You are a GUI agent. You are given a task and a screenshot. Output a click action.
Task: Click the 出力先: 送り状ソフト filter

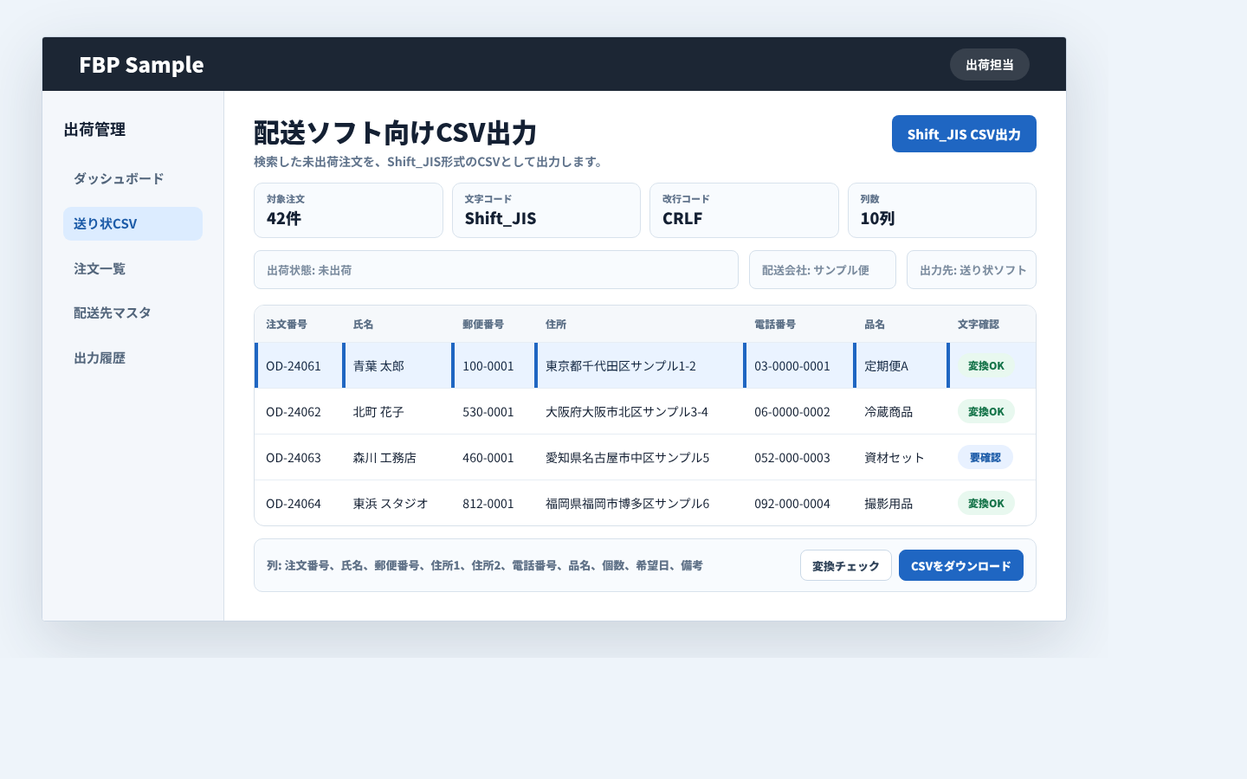click(972, 270)
